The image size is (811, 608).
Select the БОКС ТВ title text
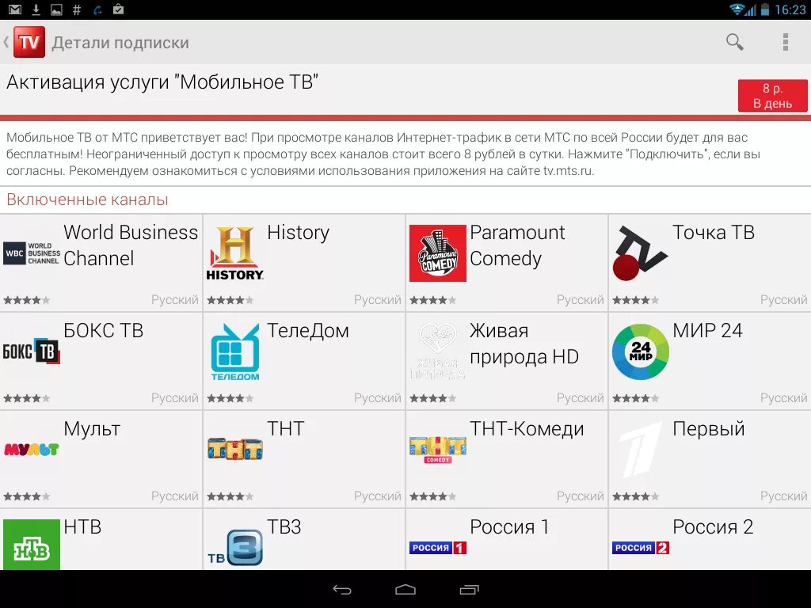click(104, 330)
